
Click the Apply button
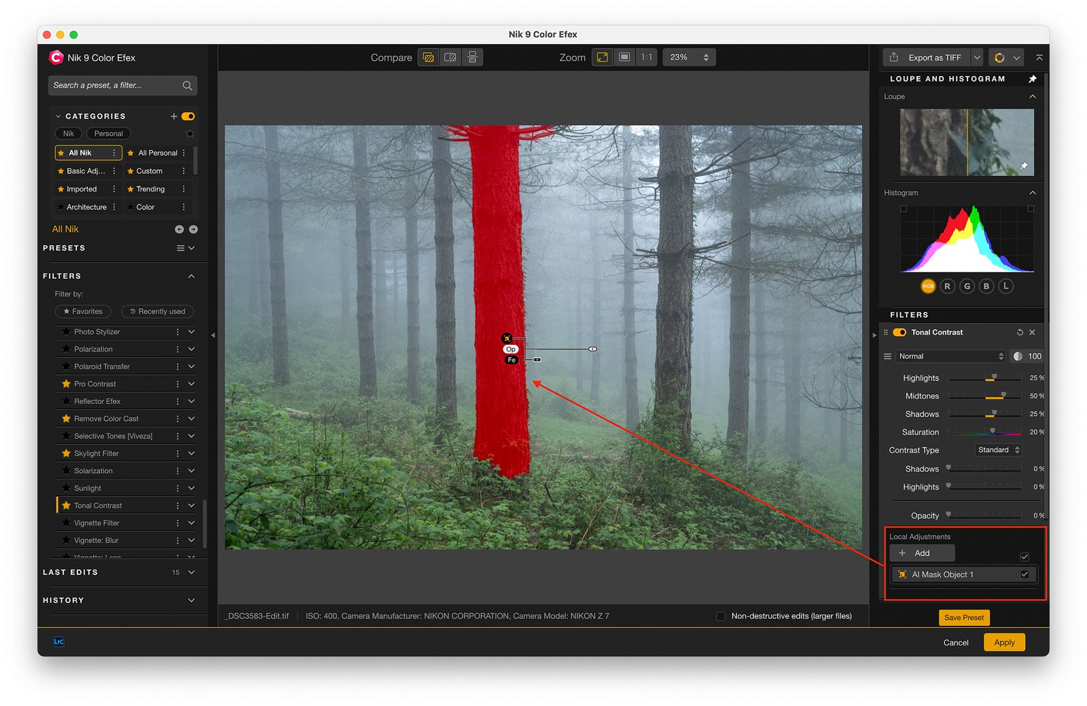click(x=1004, y=642)
